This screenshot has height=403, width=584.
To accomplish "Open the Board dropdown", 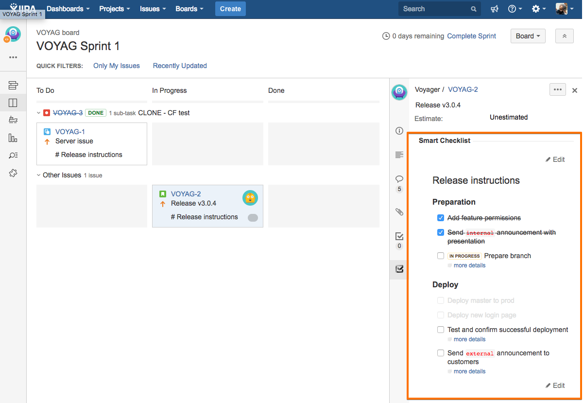I will click(528, 35).
